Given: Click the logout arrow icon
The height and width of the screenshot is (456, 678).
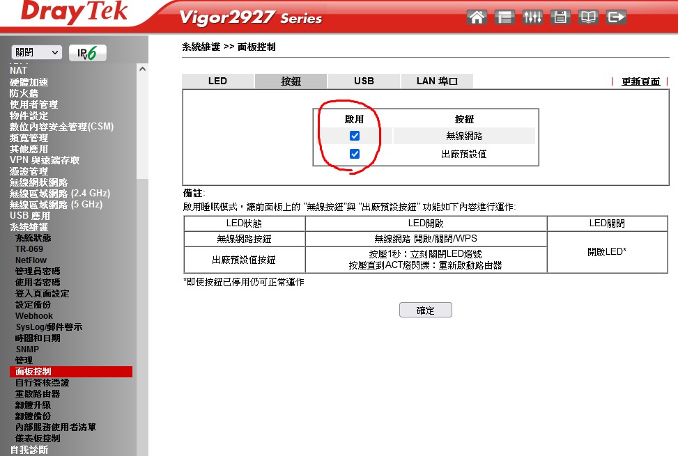Looking at the screenshot, I should click(616, 17).
